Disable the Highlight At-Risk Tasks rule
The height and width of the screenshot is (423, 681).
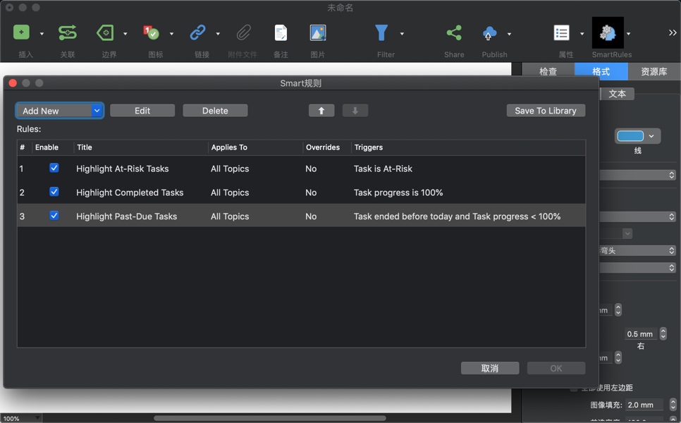click(x=54, y=168)
